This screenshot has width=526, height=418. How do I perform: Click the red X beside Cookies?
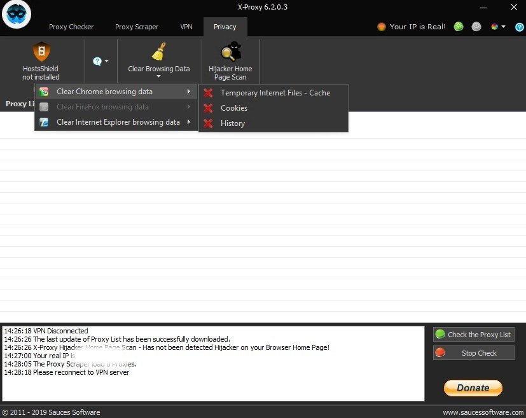208,108
